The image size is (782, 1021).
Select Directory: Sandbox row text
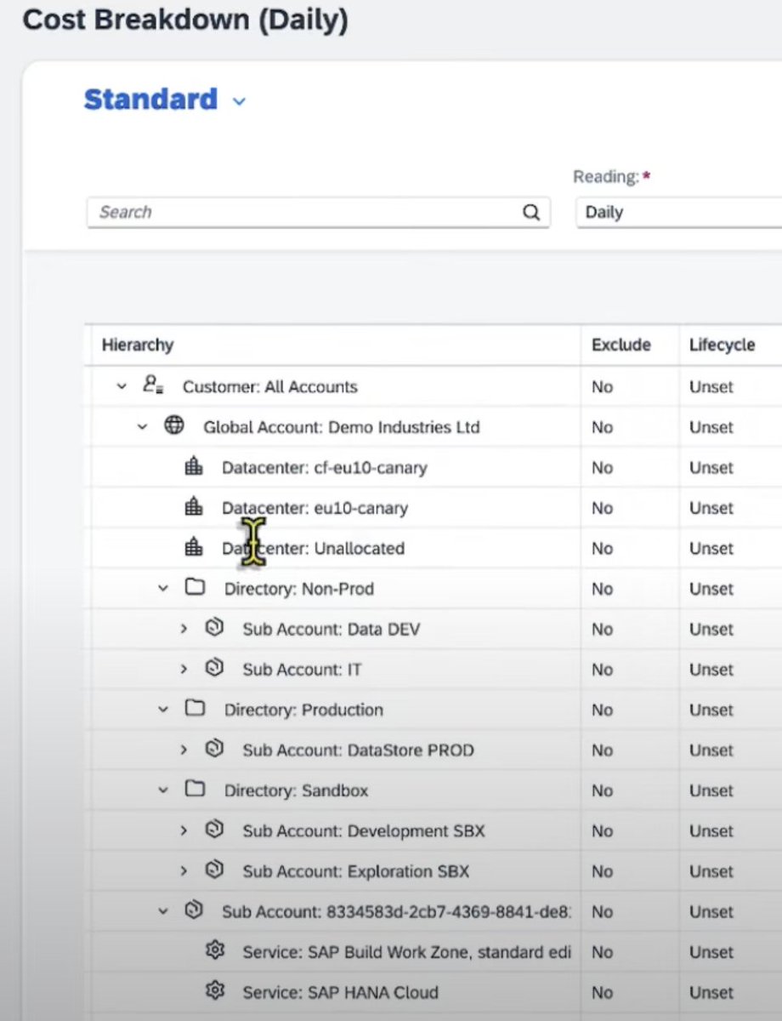pos(297,790)
